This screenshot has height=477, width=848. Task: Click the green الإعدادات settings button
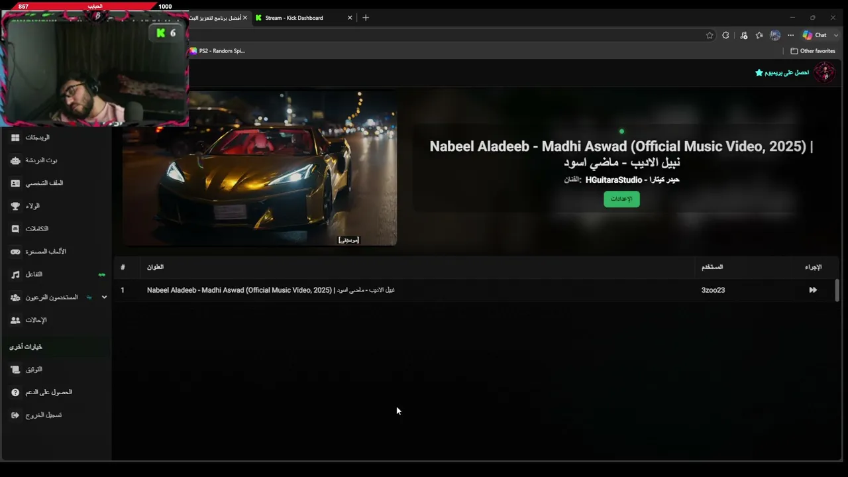point(621,199)
